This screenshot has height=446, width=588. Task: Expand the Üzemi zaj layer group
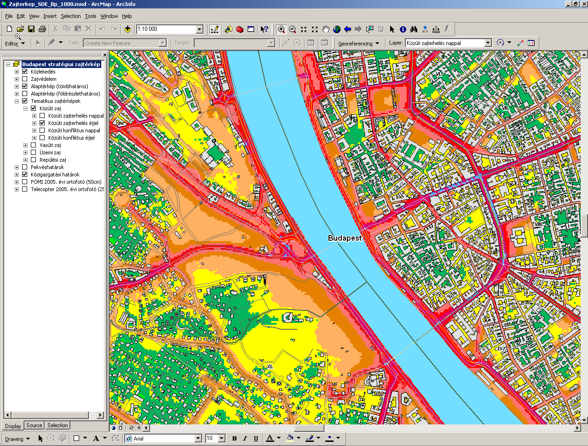(26, 152)
